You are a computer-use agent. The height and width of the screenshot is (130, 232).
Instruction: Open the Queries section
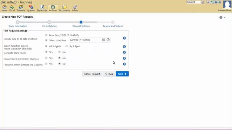31,8
